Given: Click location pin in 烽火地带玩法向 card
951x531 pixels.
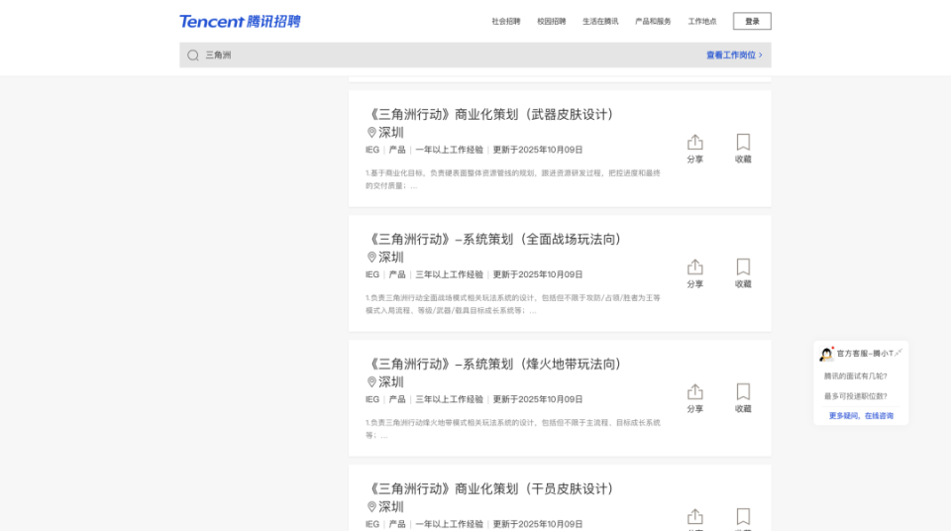Looking at the screenshot, I should pyautogui.click(x=371, y=382).
